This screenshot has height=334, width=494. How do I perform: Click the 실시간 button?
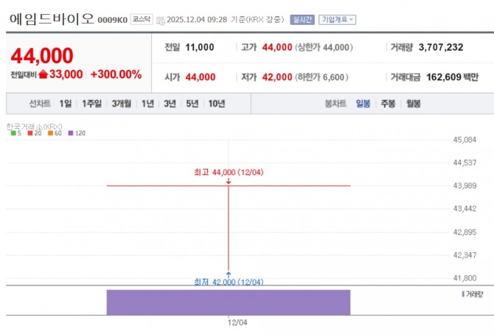302,20
